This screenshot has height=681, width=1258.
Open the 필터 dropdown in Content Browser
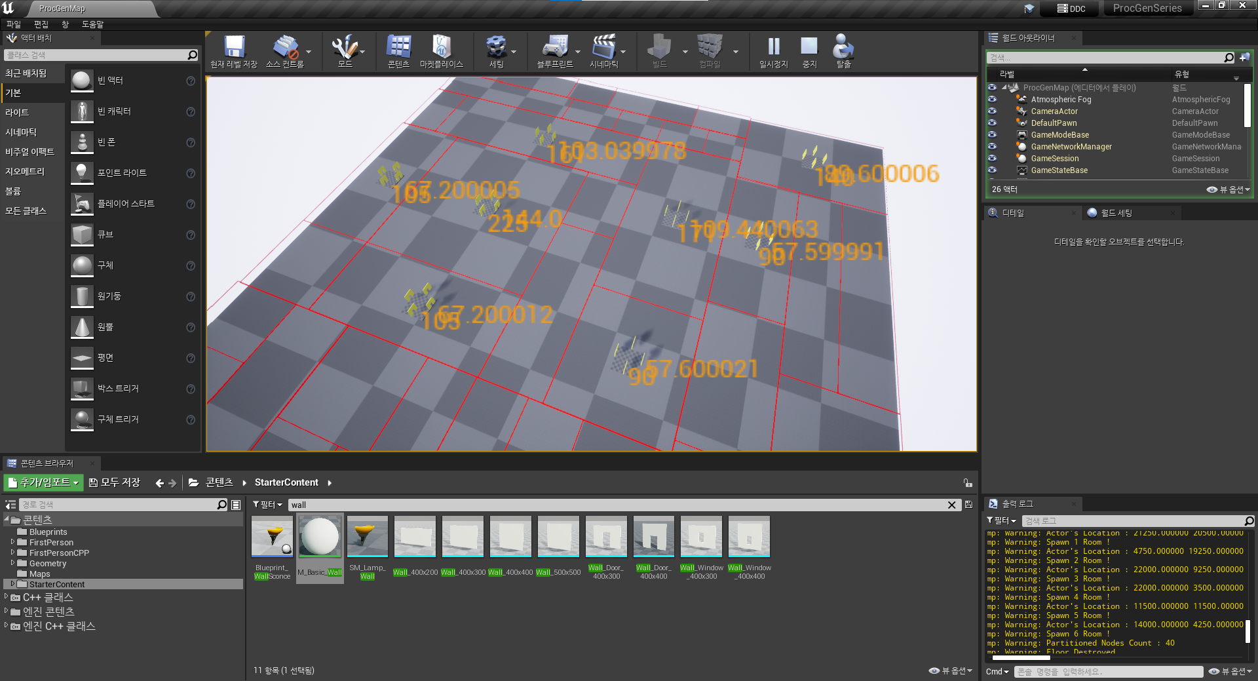pyautogui.click(x=266, y=505)
